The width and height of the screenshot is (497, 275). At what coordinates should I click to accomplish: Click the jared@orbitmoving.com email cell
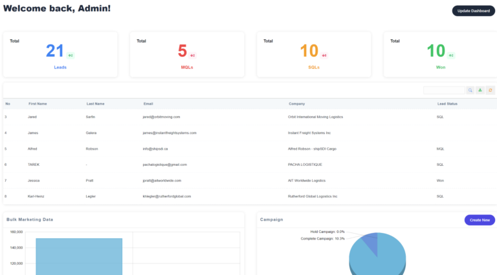click(x=161, y=117)
